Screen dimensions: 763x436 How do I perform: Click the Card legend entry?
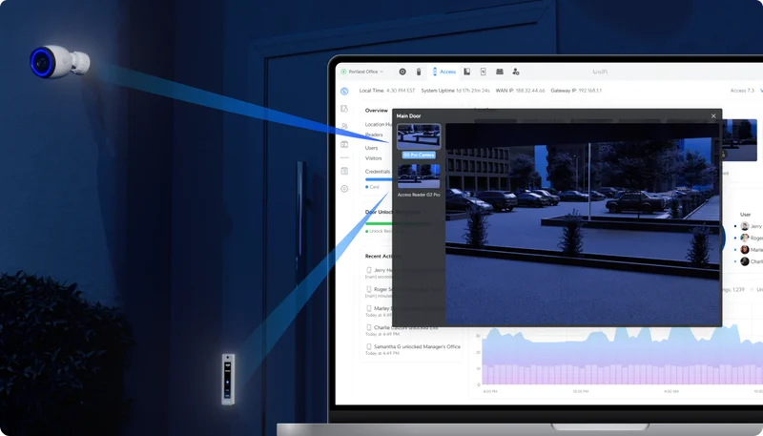pyautogui.click(x=372, y=187)
